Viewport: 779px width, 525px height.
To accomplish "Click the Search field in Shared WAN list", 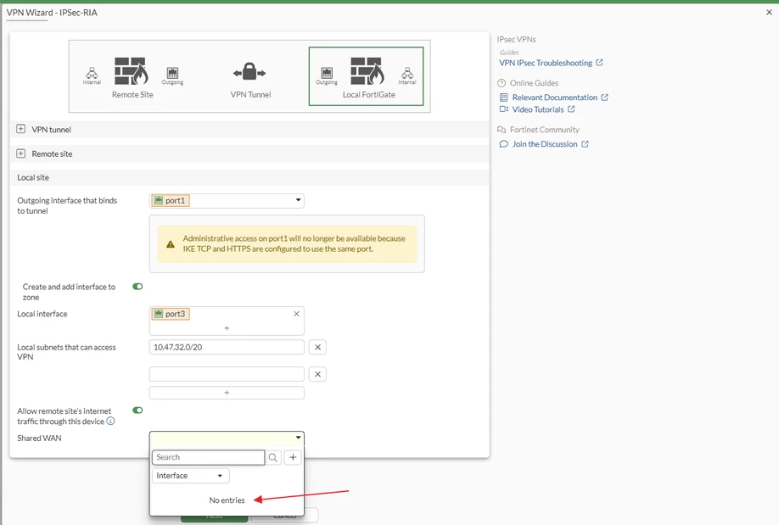I will point(208,457).
